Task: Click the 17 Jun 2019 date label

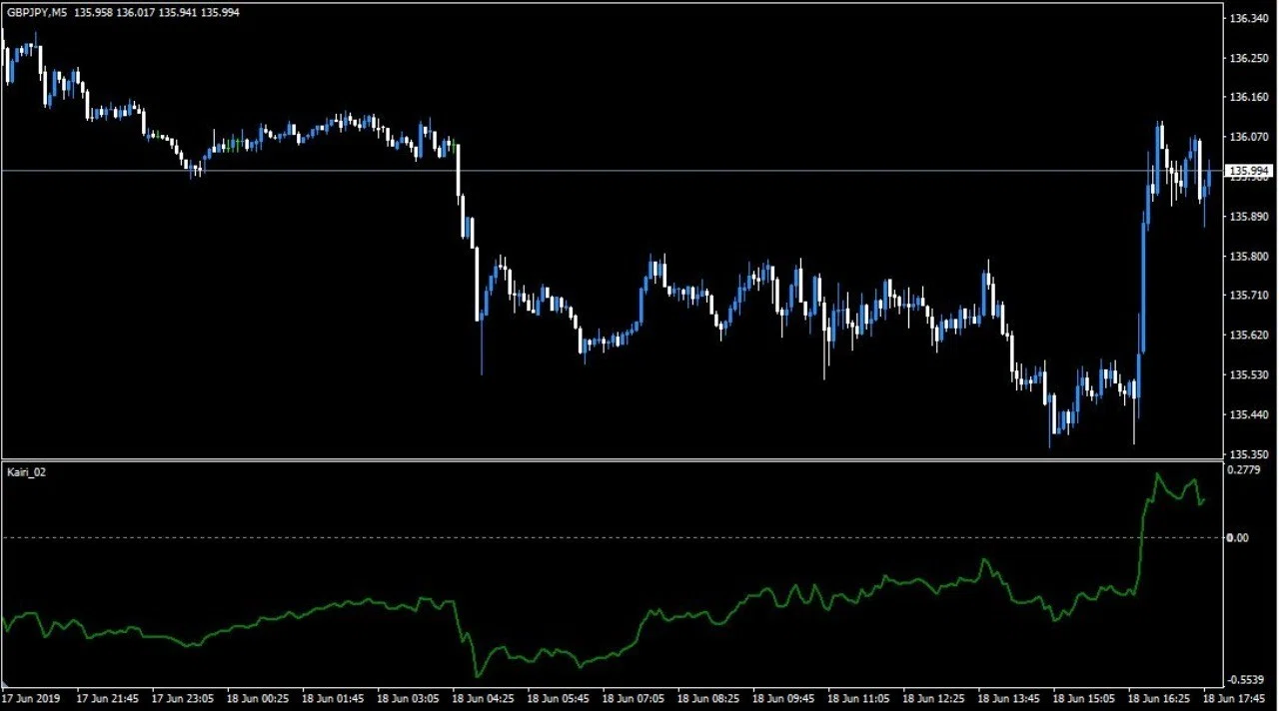Action: (x=31, y=697)
